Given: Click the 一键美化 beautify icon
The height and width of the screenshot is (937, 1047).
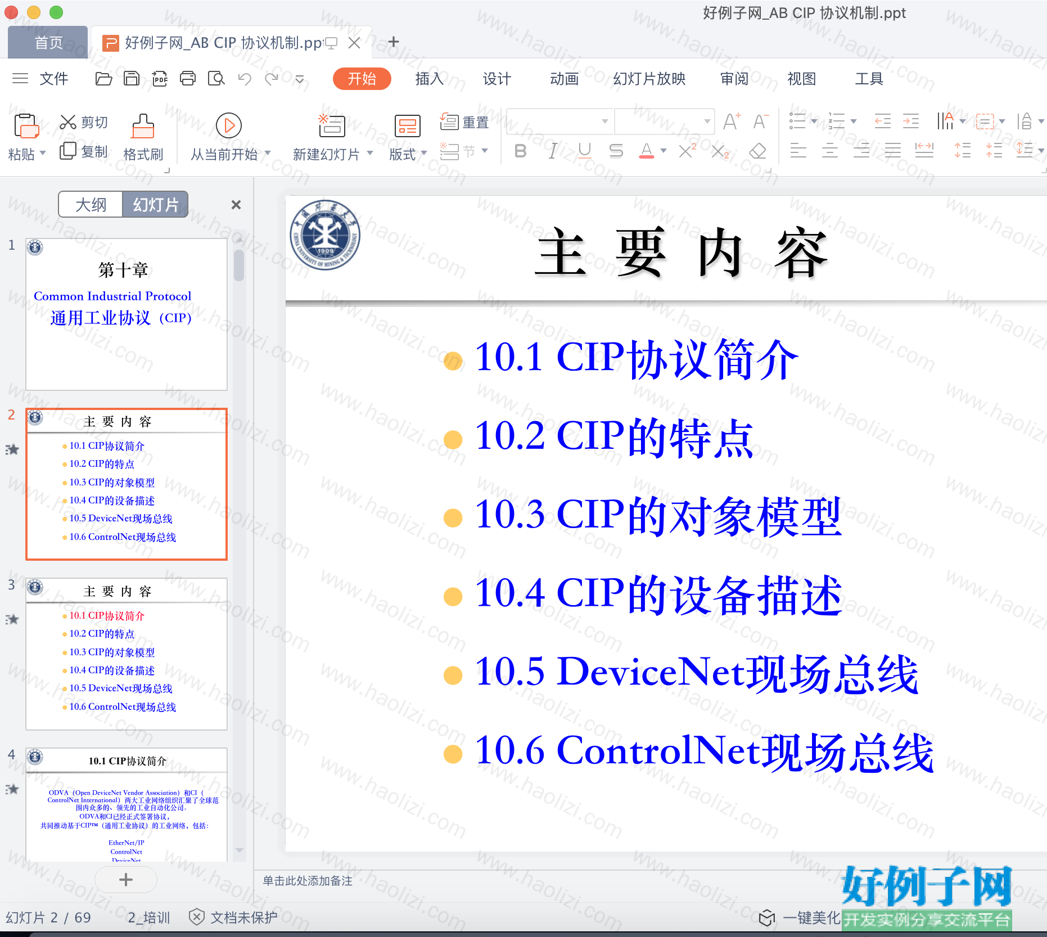Looking at the screenshot, I should point(767,918).
